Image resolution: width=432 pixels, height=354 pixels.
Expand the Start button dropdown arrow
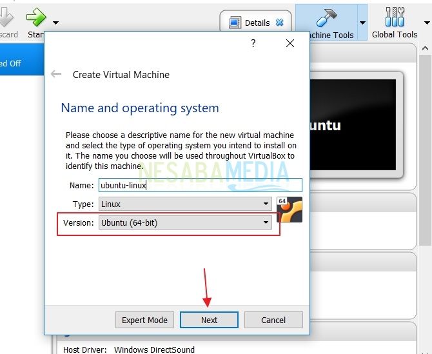click(55, 23)
